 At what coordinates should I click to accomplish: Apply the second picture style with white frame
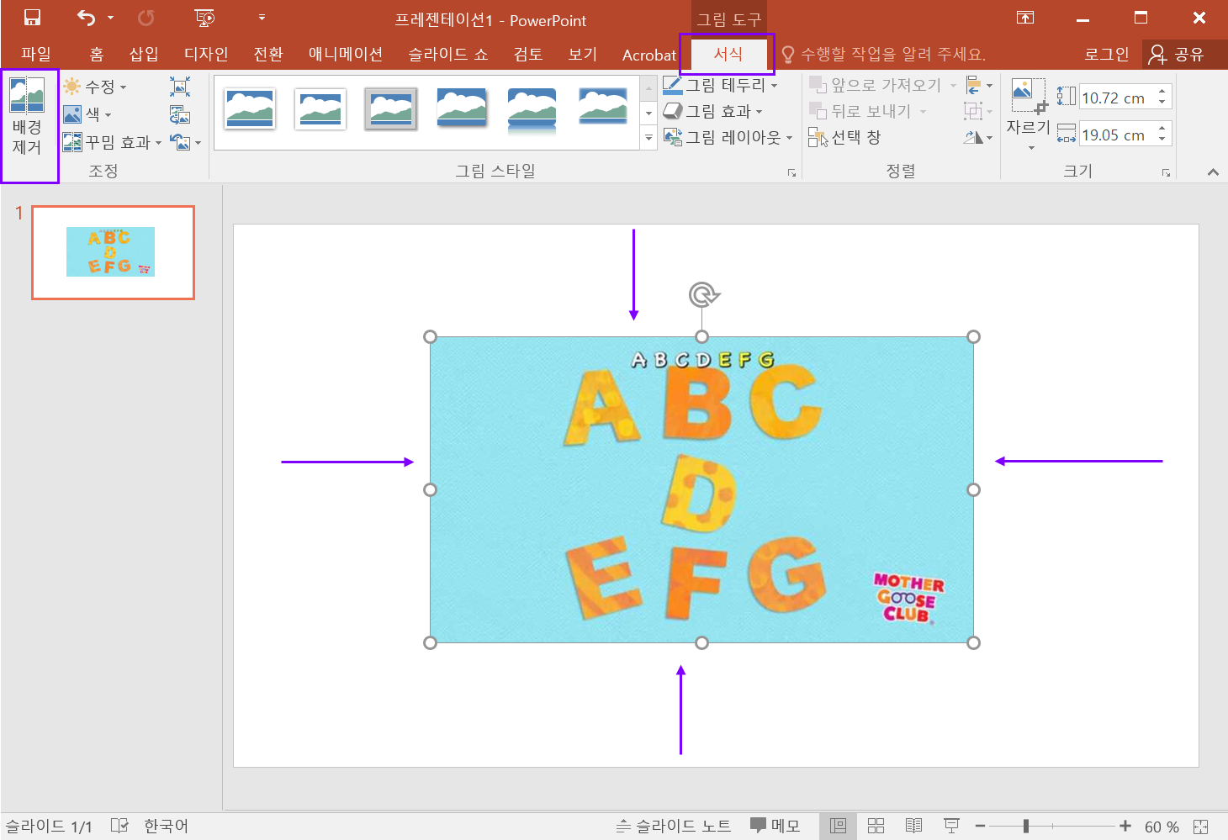click(320, 108)
